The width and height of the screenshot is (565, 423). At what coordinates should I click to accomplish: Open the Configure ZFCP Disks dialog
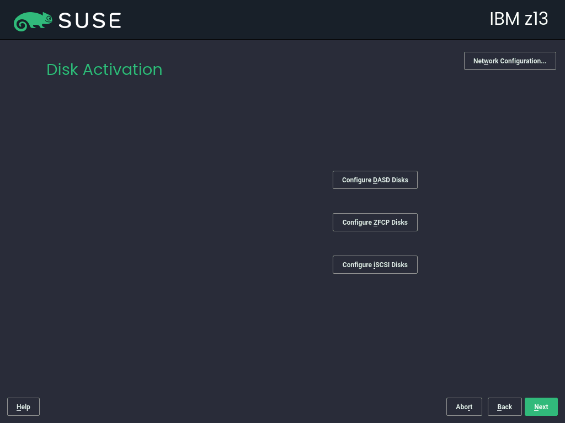[375, 222]
